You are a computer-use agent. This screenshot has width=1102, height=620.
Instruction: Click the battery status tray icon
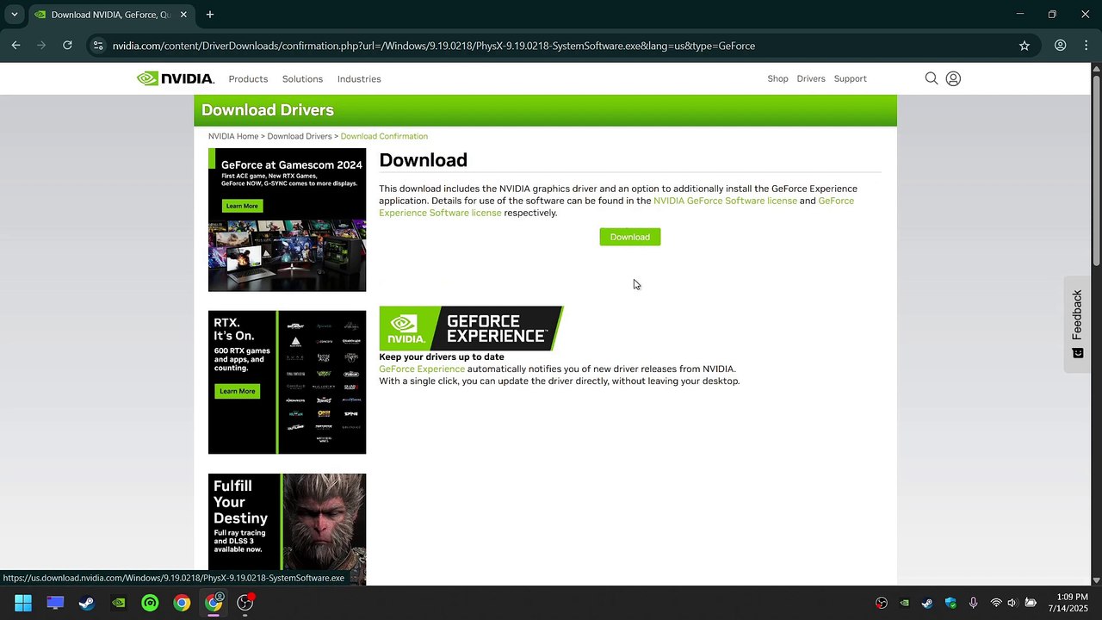(x=1031, y=603)
